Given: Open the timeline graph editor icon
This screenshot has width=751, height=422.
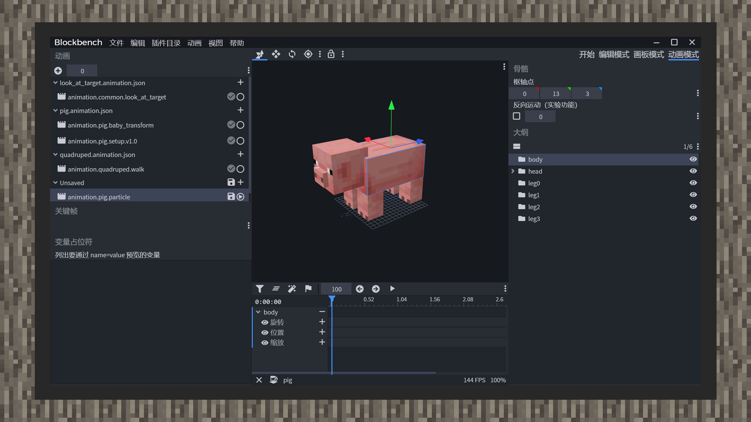Looking at the screenshot, I should (276, 289).
